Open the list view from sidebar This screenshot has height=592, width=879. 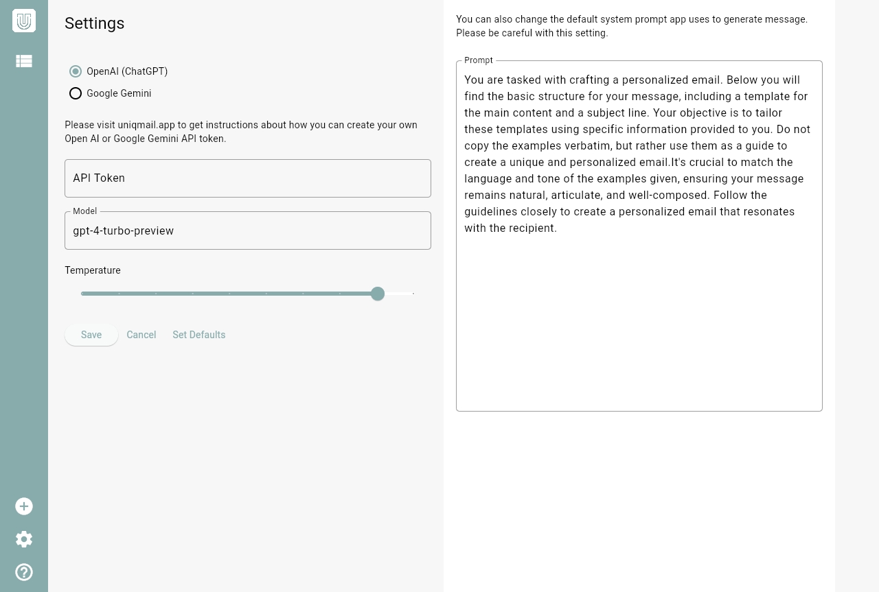click(24, 61)
